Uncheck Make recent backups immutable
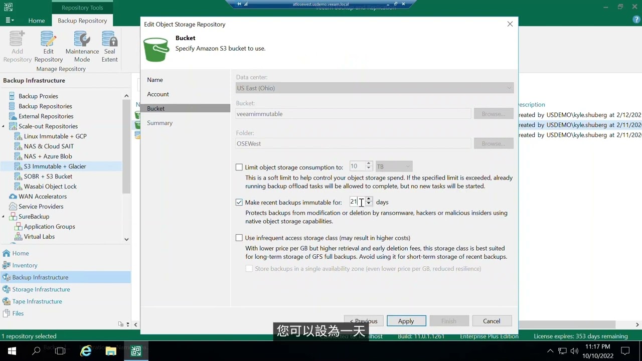Image resolution: width=642 pixels, height=361 pixels. (x=239, y=202)
